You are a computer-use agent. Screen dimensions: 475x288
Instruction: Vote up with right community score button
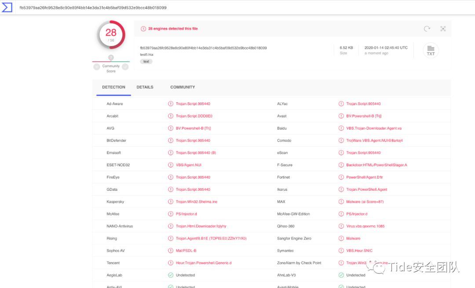coord(125,67)
